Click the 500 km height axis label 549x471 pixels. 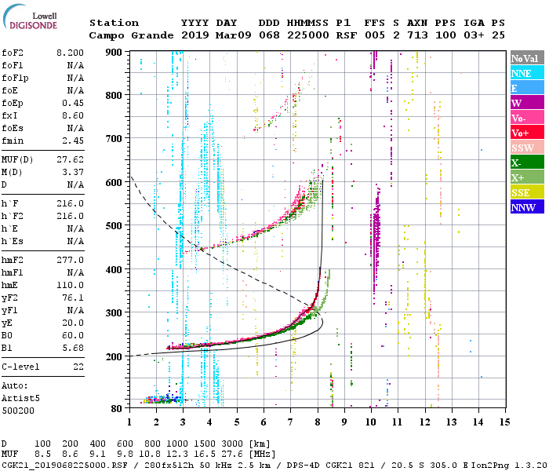[114, 226]
